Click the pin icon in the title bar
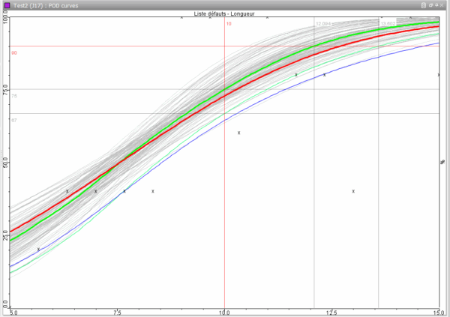 436,5
